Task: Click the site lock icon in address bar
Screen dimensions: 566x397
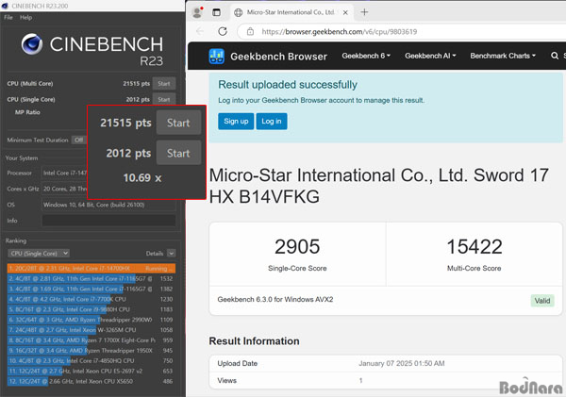Action: pos(250,32)
